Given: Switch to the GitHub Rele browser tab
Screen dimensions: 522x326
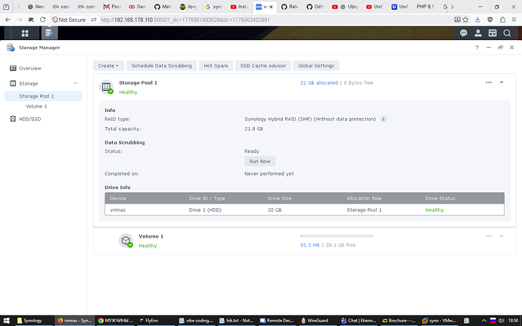Looking at the screenshot, I should tap(289, 7).
